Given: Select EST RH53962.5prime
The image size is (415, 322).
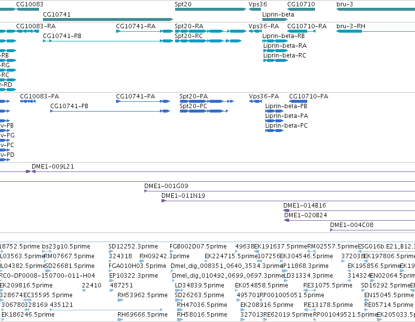Looking at the screenshot, I should [x=143, y=295].
